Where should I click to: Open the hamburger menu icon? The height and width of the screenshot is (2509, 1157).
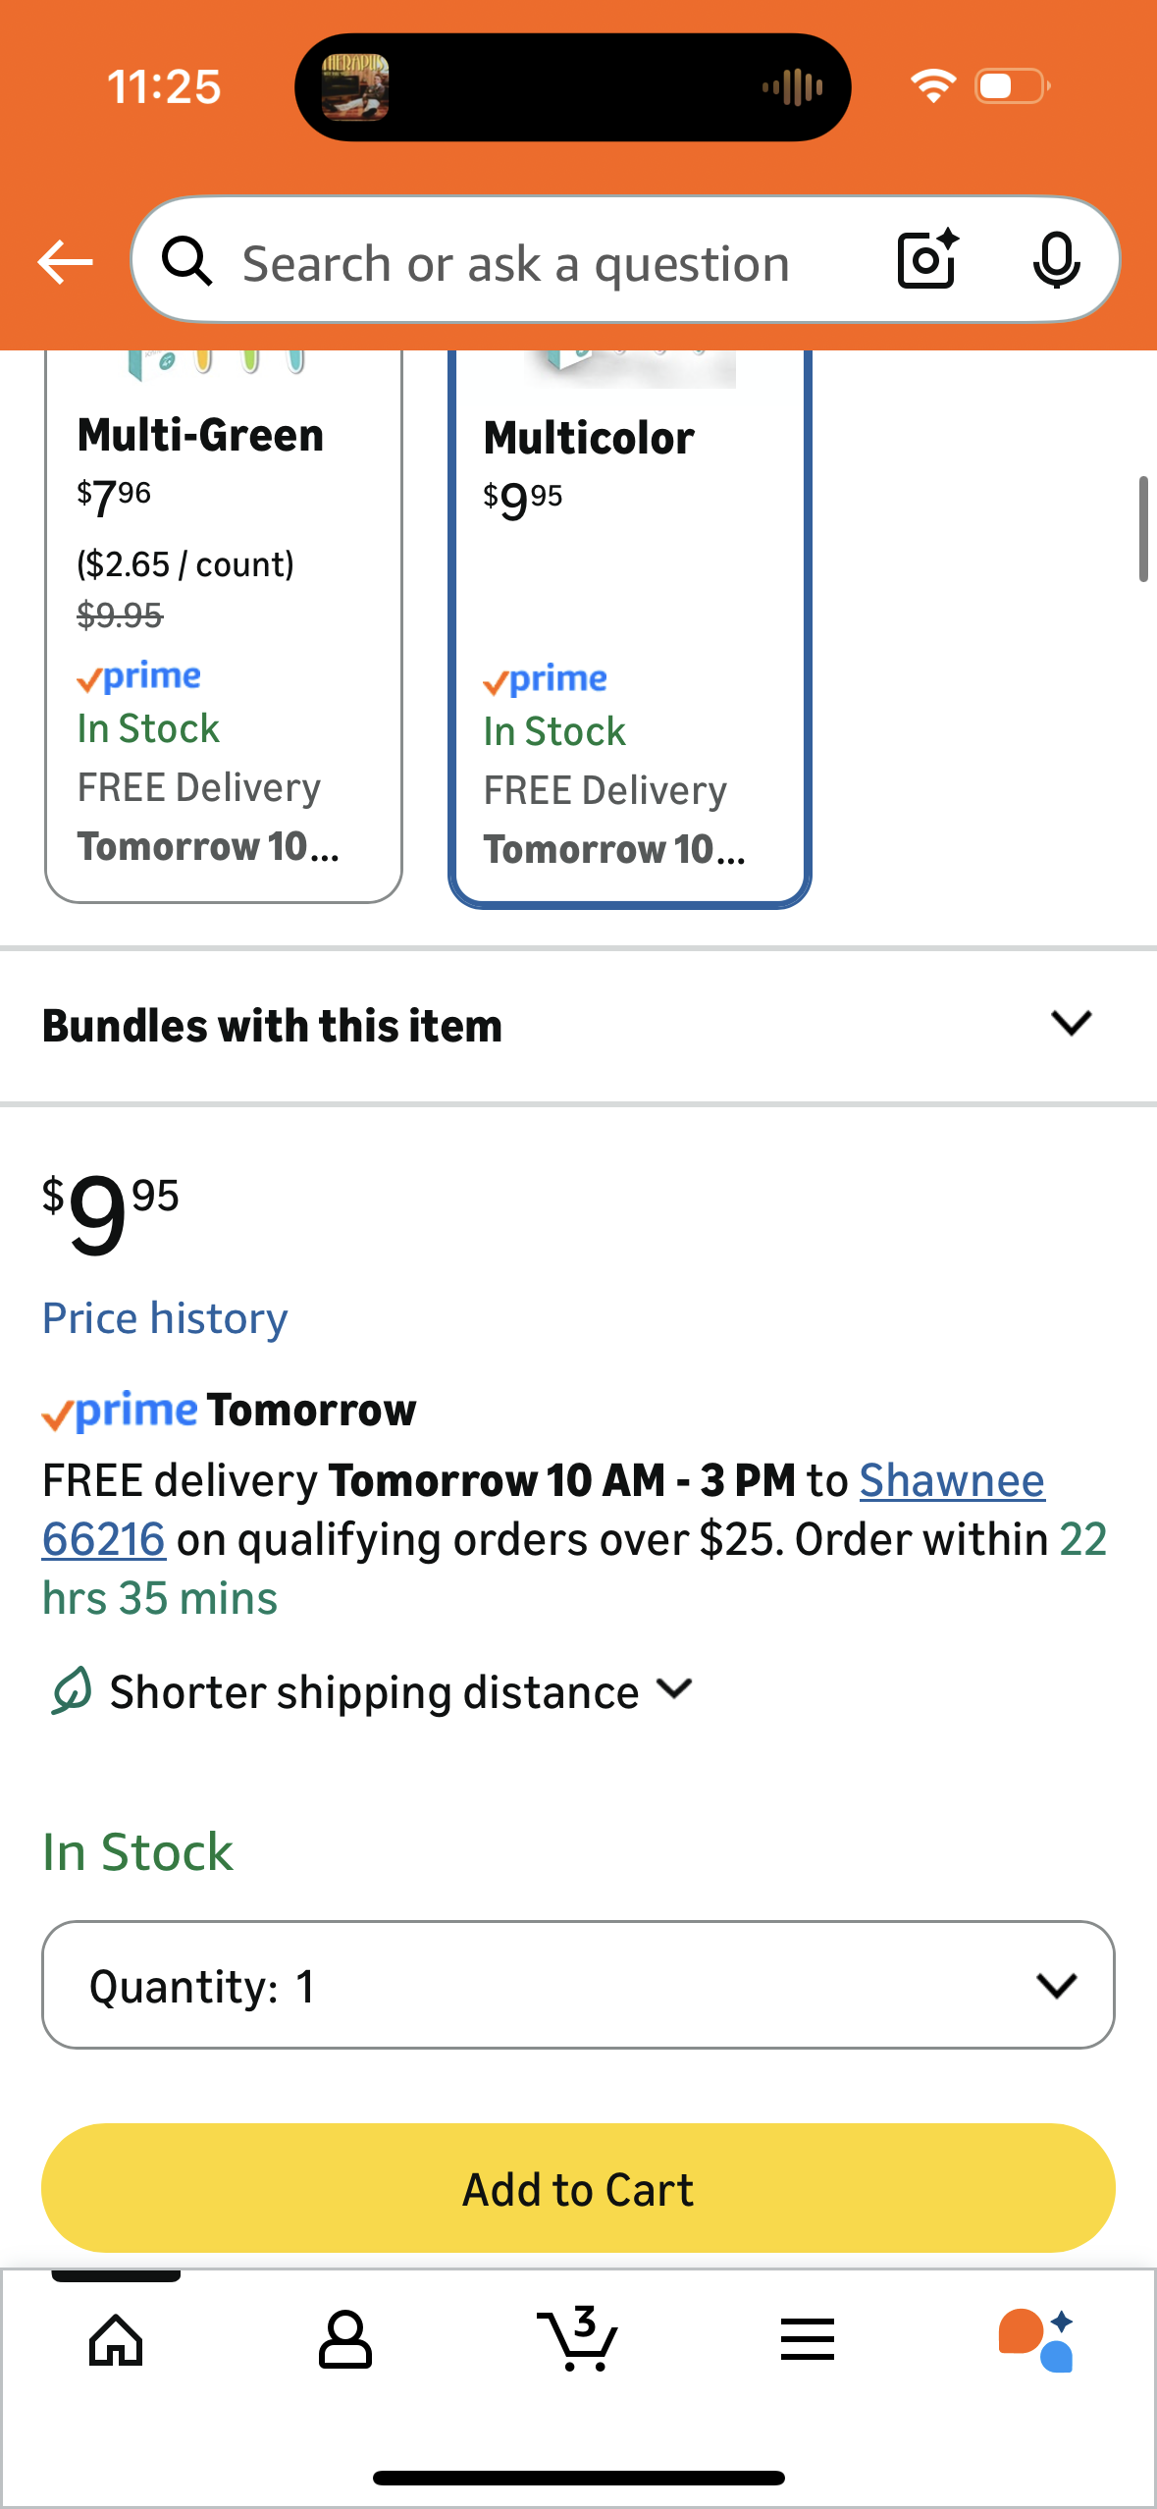[x=808, y=2340]
